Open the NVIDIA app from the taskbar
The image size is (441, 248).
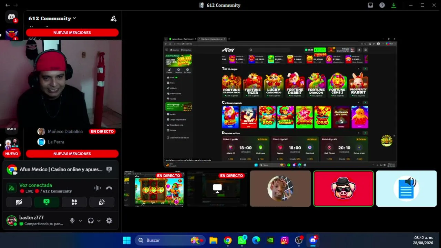point(270,240)
